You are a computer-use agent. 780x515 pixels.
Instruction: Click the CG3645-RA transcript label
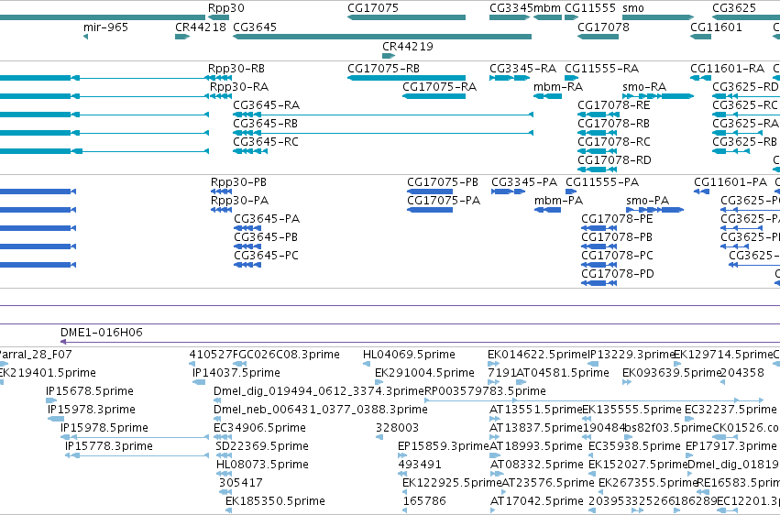(x=266, y=104)
